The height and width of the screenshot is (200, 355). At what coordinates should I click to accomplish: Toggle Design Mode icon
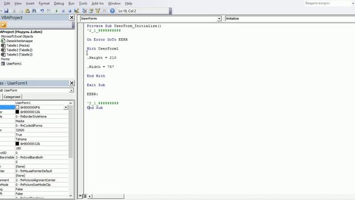click(x=77, y=11)
